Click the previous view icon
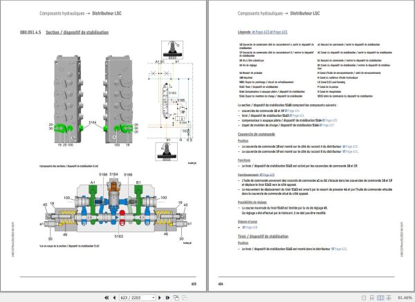 176,298
